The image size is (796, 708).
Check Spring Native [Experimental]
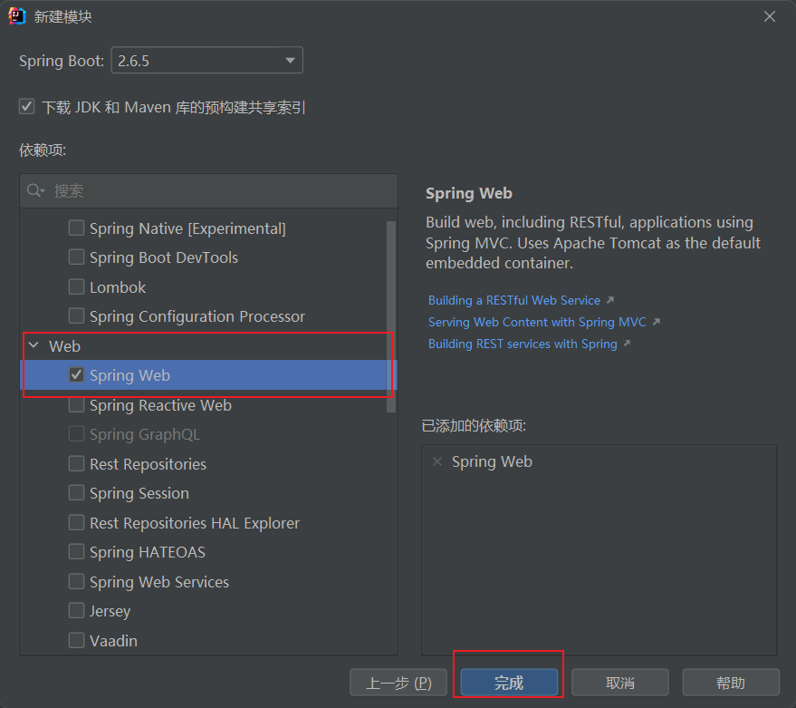76,228
